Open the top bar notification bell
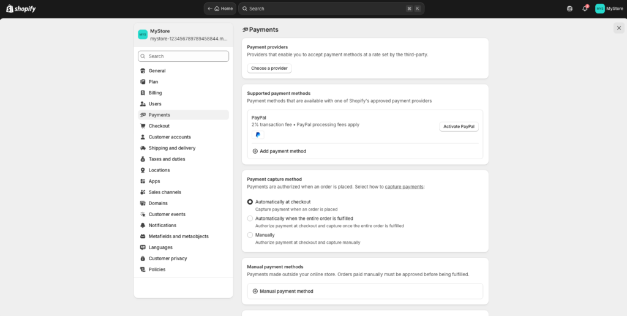627x316 pixels. click(585, 9)
